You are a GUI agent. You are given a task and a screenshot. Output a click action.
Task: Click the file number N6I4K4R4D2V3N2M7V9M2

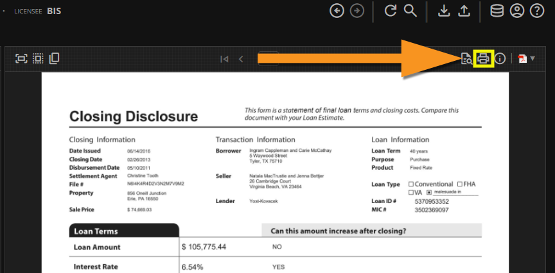pyautogui.click(x=155, y=184)
